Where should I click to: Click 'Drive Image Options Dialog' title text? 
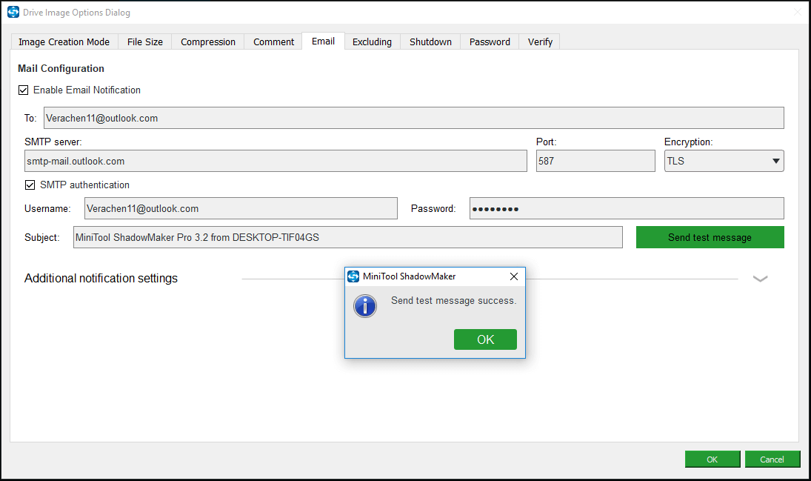76,13
